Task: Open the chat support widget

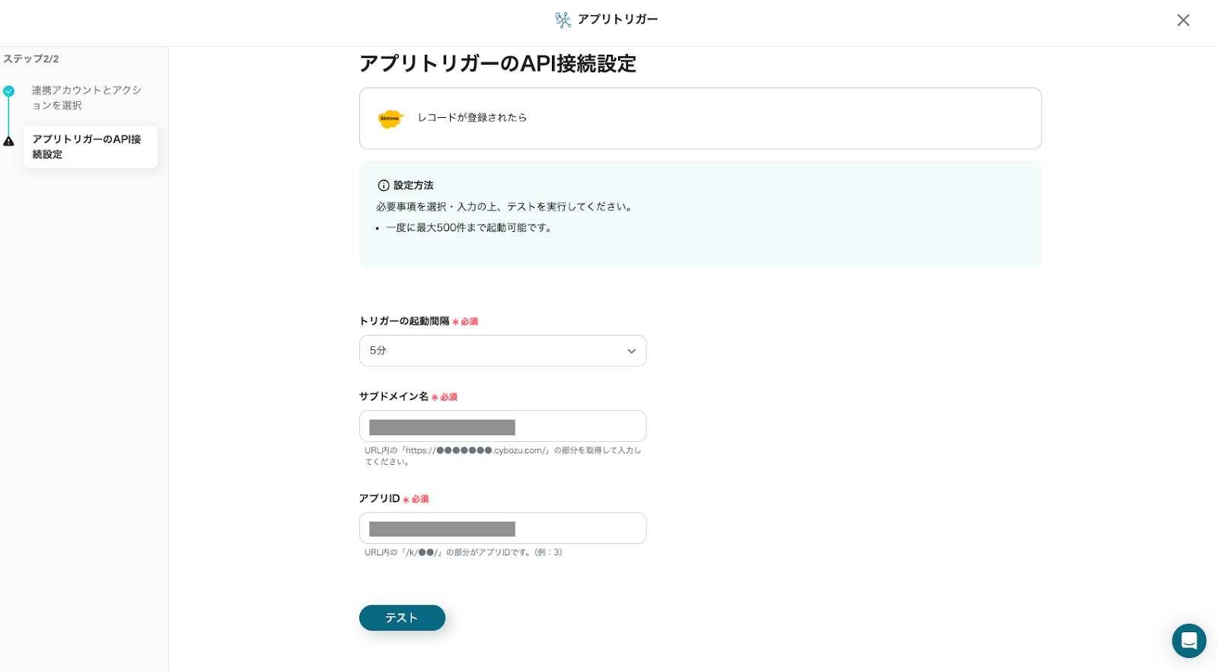Action: coord(1188,641)
